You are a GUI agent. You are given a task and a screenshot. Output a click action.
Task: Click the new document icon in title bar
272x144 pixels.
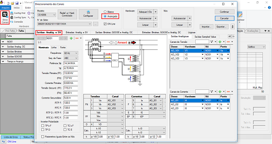tap(8, 3)
